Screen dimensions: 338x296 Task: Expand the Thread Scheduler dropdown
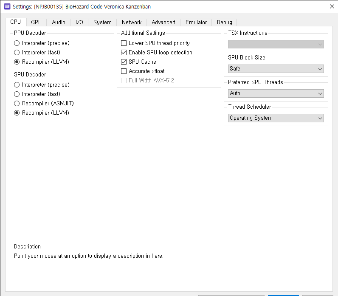click(x=276, y=118)
